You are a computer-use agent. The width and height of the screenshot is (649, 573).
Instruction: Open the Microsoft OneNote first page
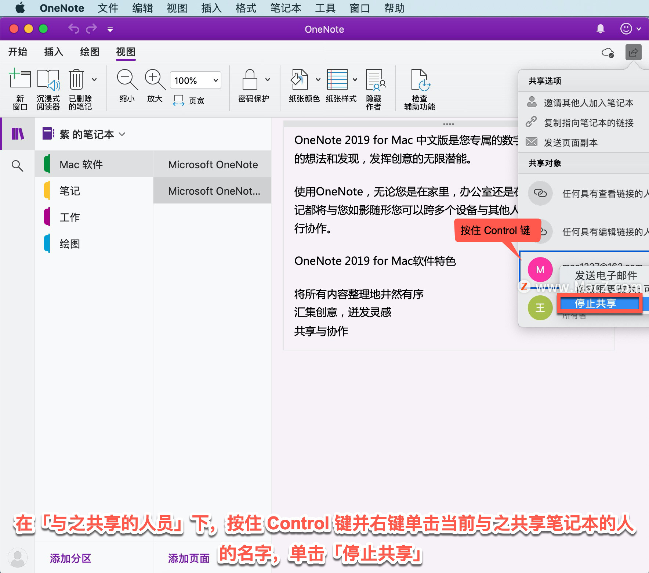pyautogui.click(x=212, y=164)
